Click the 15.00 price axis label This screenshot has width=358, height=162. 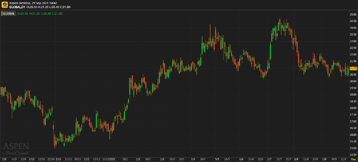pos(353,148)
